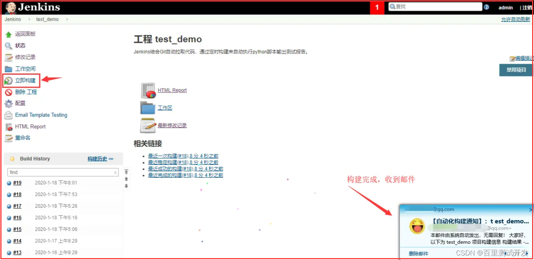
Task: Click the blue status ball for build #14
Action: click(9, 241)
